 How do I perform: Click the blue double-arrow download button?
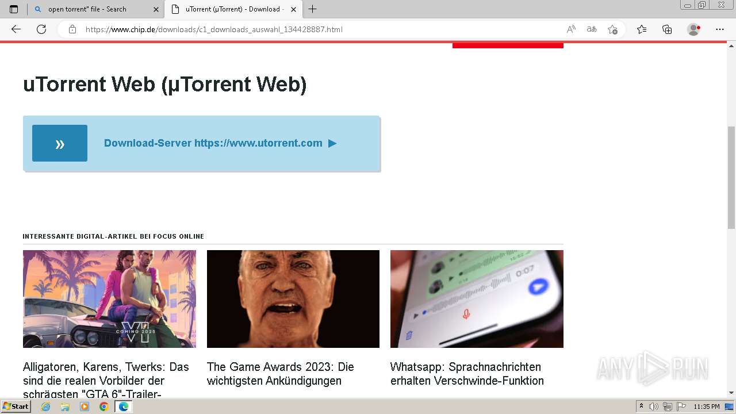pos(60,143)
